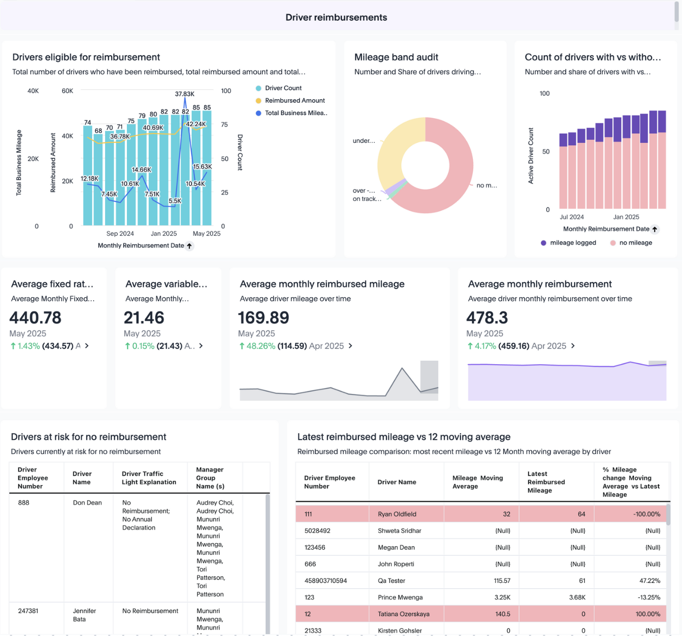Click the 4.17% change indicator

coord(482,346)
